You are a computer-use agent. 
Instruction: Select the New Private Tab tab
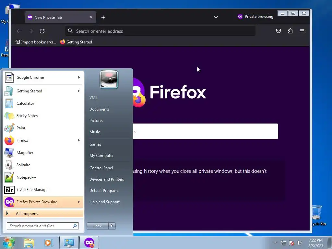click(60, 18)
